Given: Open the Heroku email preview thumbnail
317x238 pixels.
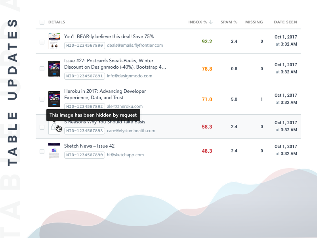Looking at the screenshot, I should (x=54, y=99).
